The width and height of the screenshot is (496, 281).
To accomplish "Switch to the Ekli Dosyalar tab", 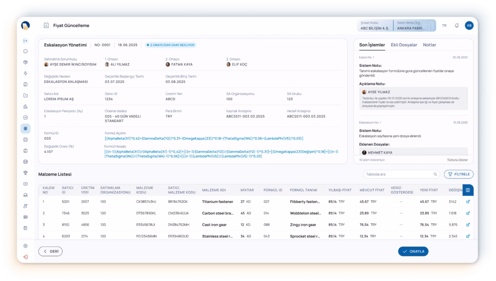I will (x=403, y=45).
